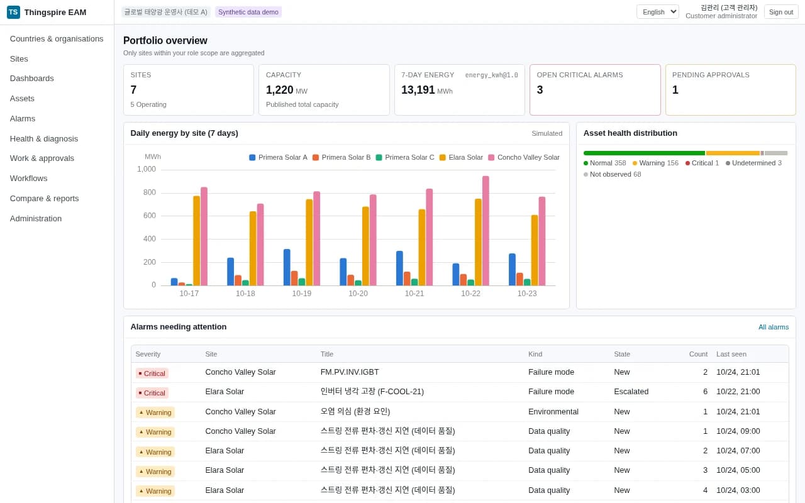Open Countries & organisations in sidebar
The height and width of the screenshot is (503, 805).
(x=57, y=39)
